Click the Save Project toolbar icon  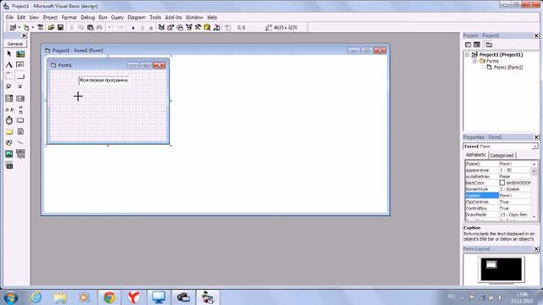[60, 27]
